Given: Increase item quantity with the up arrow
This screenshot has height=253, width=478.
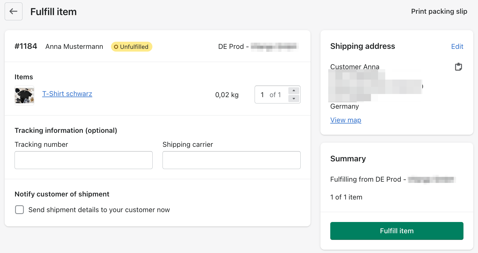Looking at the screenshot, I should [294, 91].
